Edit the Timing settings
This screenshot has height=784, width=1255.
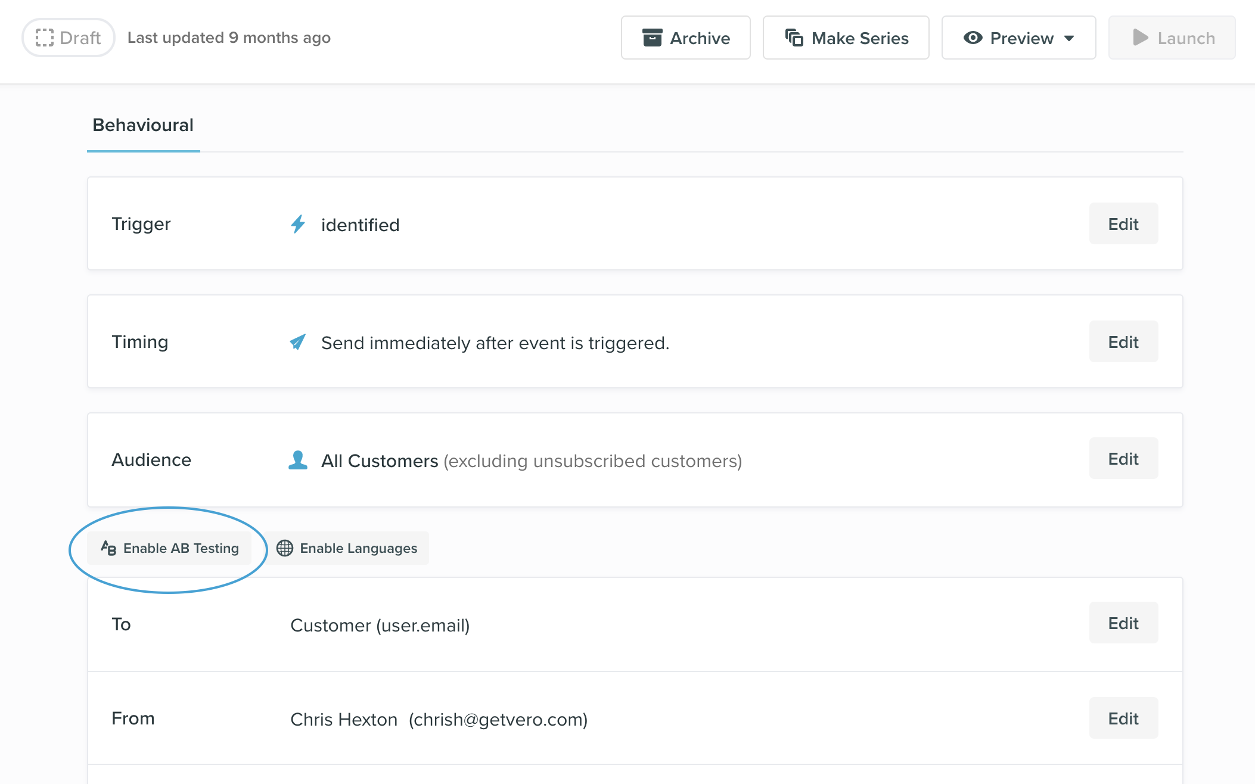click(x=1123, y=341)
